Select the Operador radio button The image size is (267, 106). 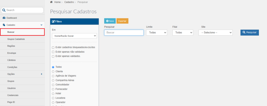click(x=53, y=102)
